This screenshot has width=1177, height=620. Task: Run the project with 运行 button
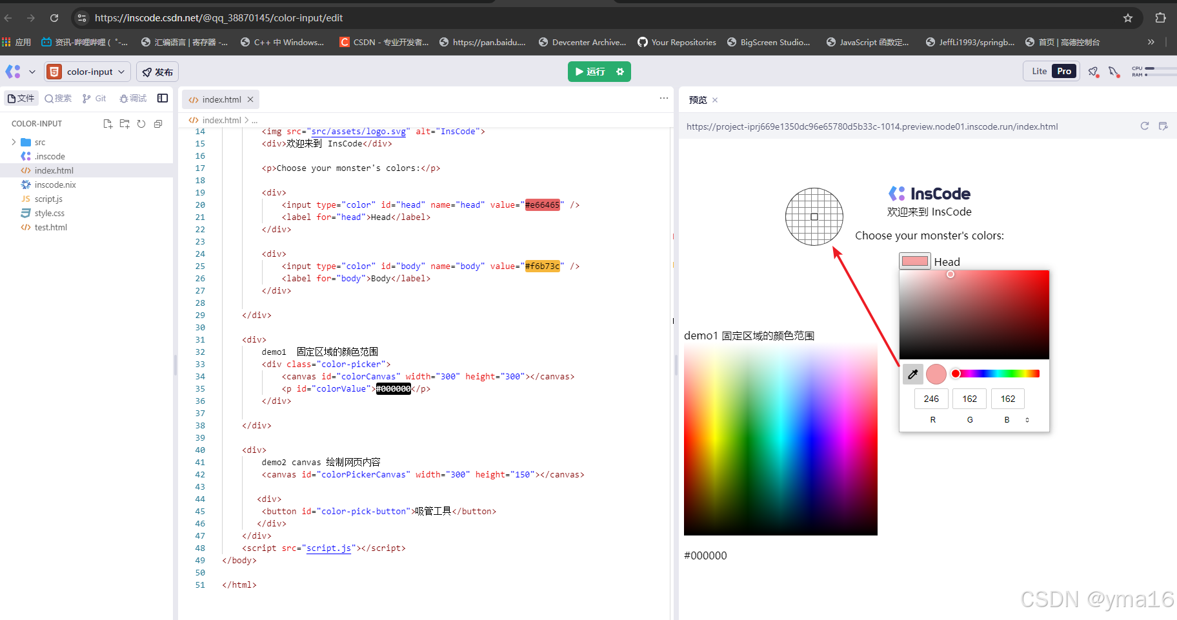point(590,72)
